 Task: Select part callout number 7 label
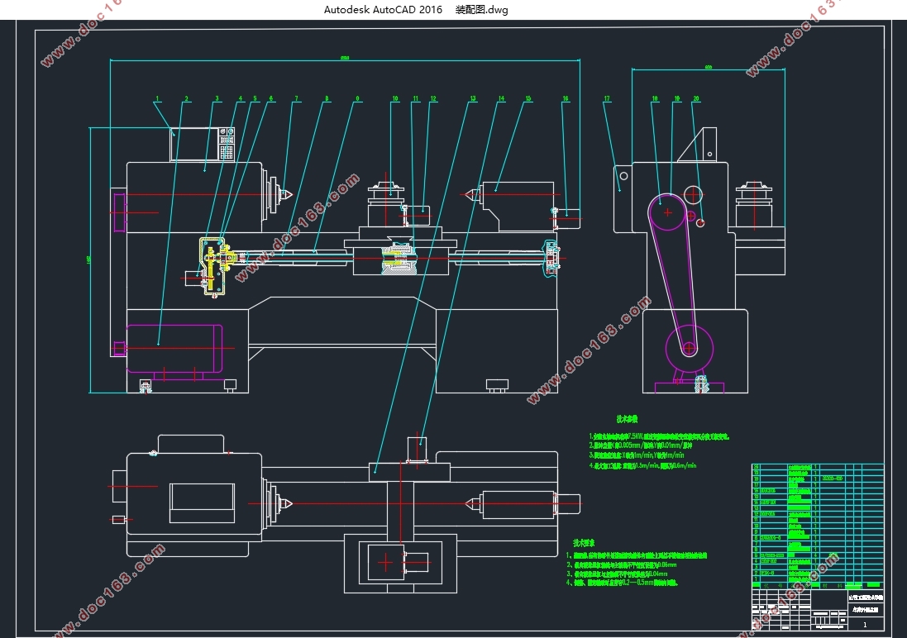click(x=297, y=99)
